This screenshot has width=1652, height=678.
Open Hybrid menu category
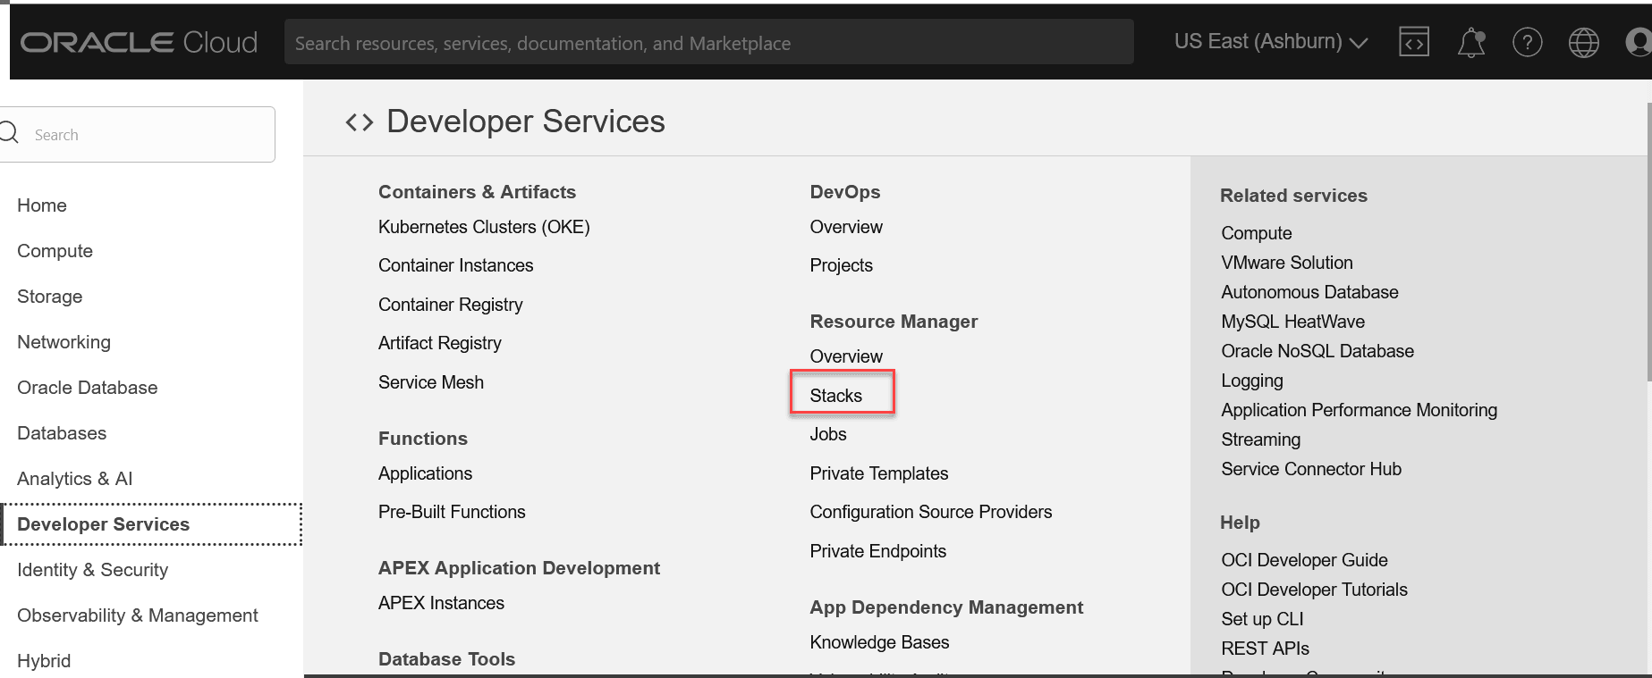44,661
